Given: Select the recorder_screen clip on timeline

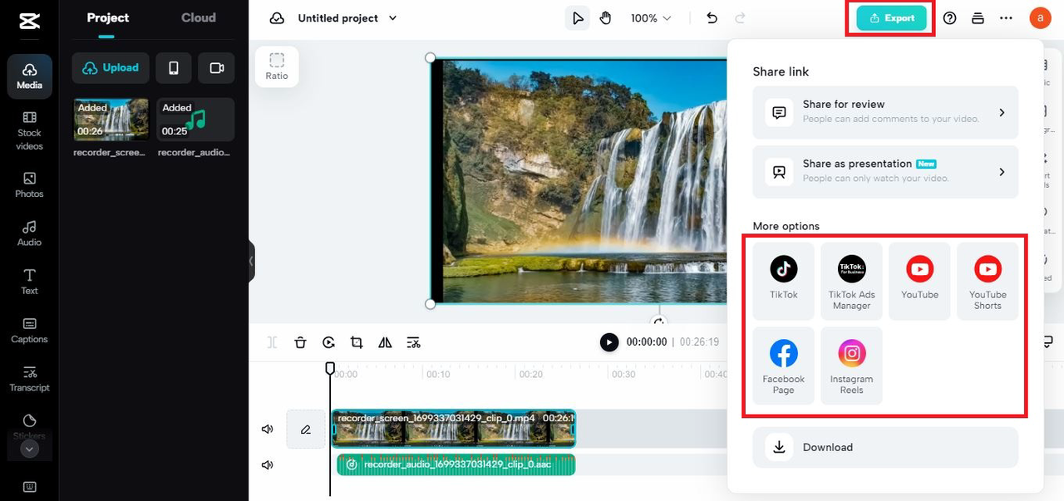Looking at the screenshot, I should pyautogui.click(x=454, y=430).
